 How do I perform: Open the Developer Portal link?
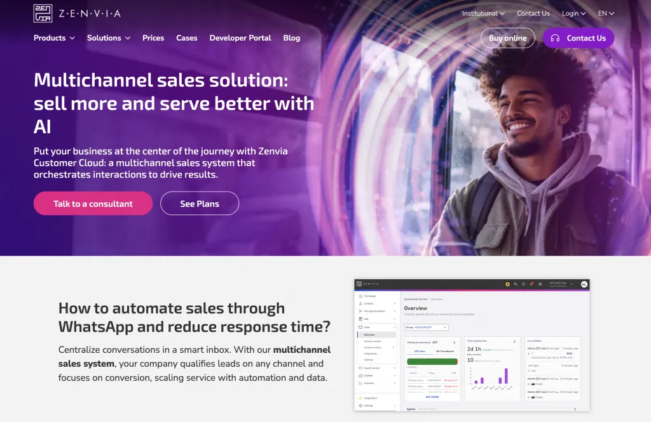[x=240, y=37]
